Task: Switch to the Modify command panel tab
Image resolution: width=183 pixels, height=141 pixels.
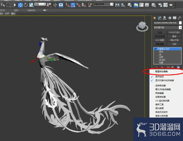Action: tap(160, 18)
